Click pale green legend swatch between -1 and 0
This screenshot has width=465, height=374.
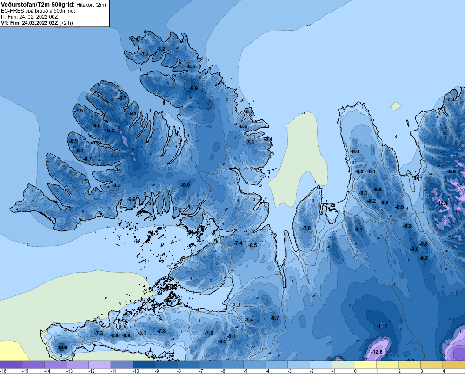343,364
